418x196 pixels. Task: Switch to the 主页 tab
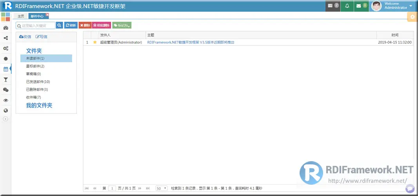click(x=21, y=16)
